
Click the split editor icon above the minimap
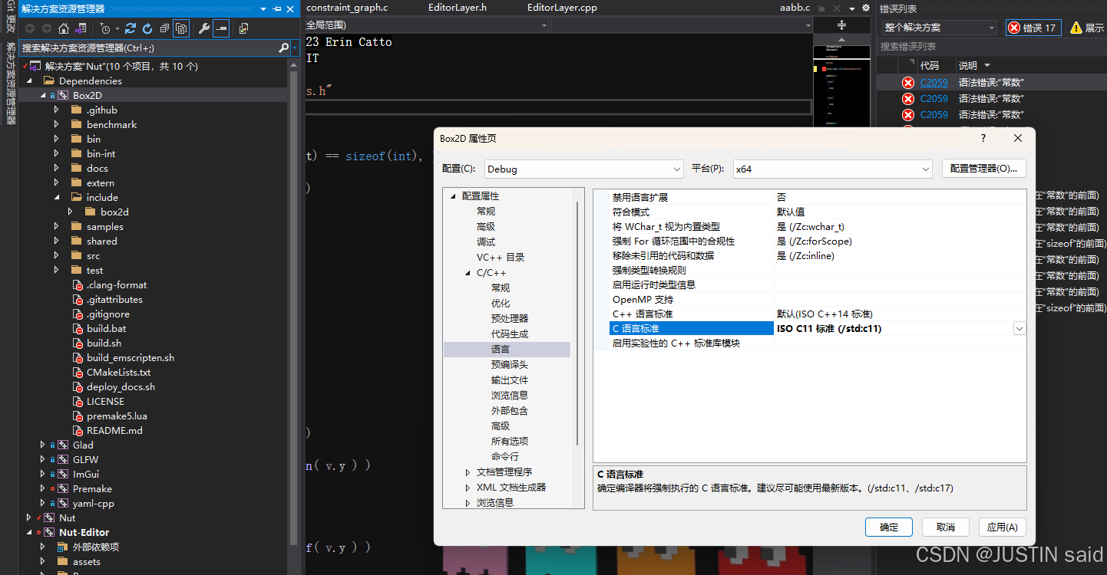[x=841, y=25]
